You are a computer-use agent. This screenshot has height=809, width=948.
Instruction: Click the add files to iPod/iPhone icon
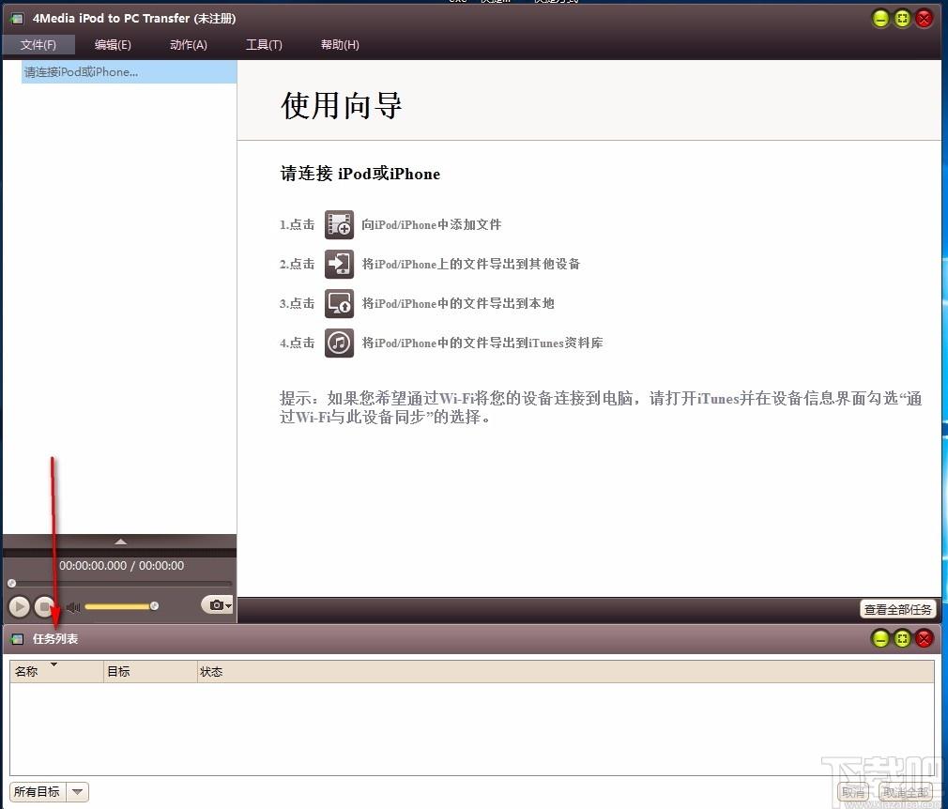pyautogui.click(x=339, y=225)
